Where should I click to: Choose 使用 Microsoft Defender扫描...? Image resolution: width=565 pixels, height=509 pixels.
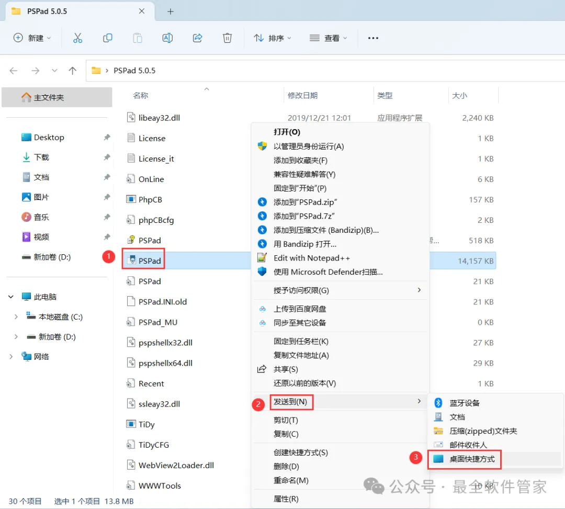click(328, 272)
